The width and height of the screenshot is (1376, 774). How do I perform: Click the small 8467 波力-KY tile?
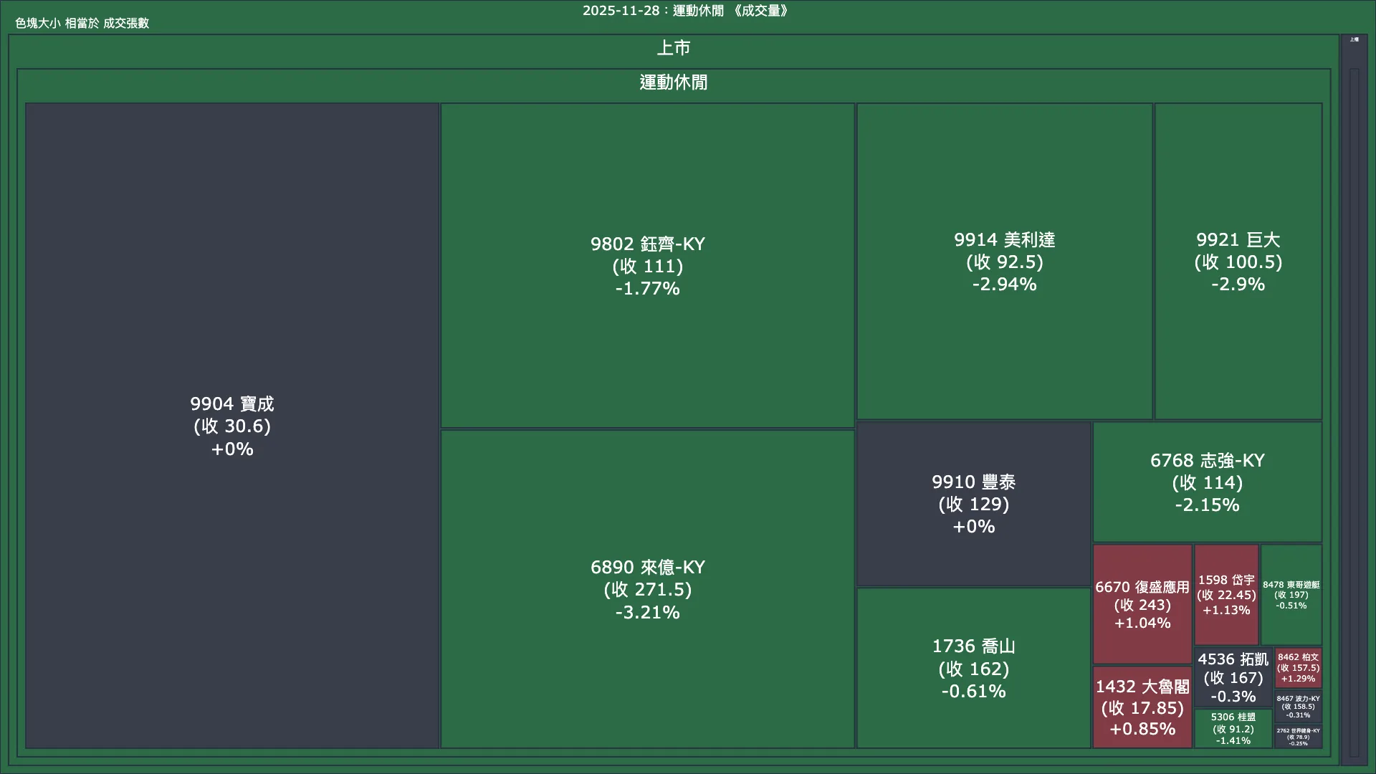(1298, 706)
